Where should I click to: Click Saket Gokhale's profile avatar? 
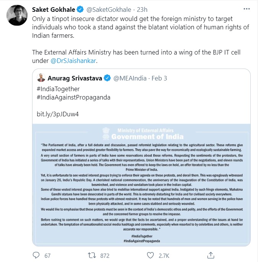coord(18,16)
